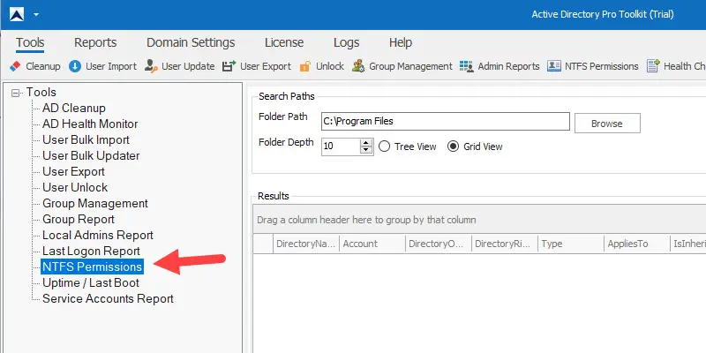
Task: Open the Help menu tab
Action: point(401,42)
